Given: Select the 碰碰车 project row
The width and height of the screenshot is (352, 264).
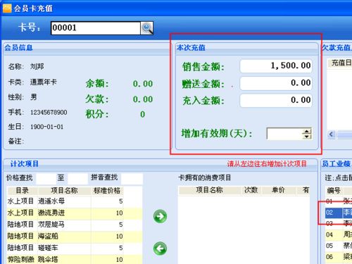Looking at the screenshot, I should 75,248.
